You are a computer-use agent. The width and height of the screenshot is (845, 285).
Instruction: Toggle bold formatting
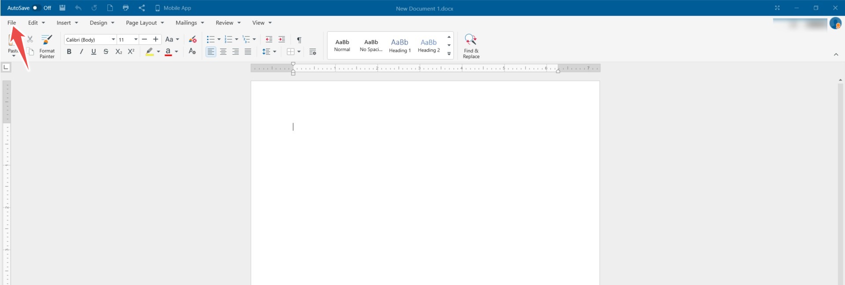69,52
